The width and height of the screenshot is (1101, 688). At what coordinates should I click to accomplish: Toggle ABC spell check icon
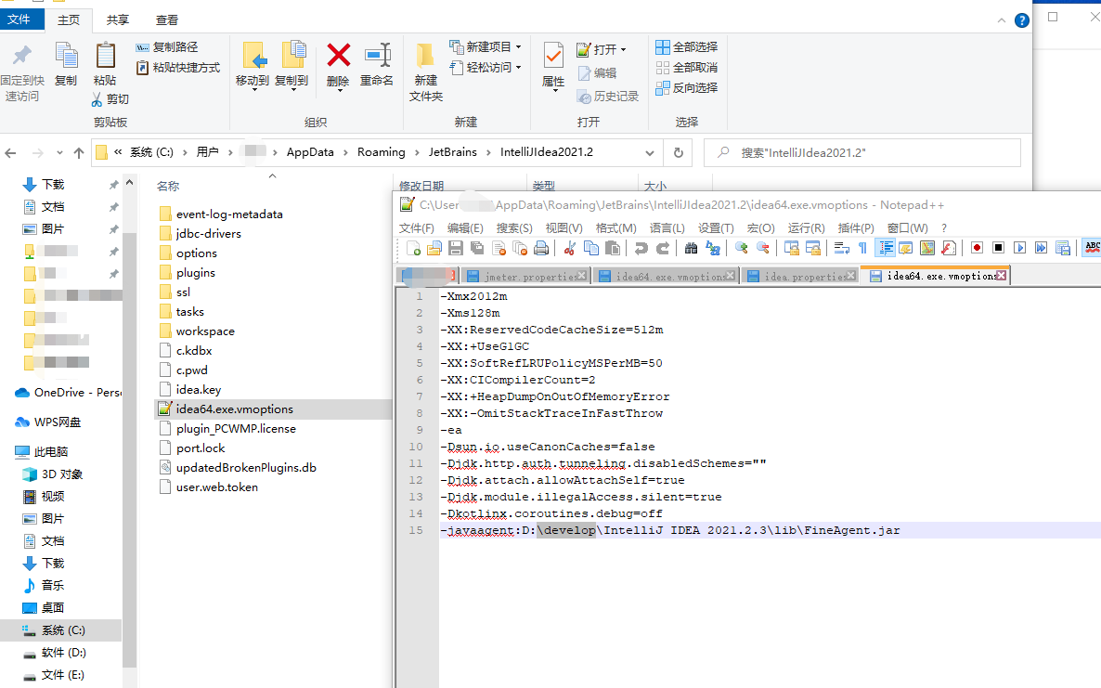(x=1092, y=248)
